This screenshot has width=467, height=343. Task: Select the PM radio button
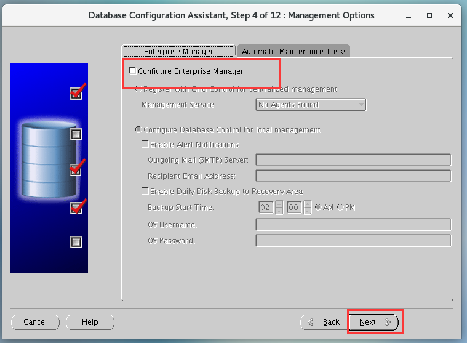click(340, 207)
